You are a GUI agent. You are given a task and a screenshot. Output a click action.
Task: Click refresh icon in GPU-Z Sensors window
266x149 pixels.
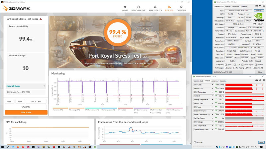tap(260, 80)
